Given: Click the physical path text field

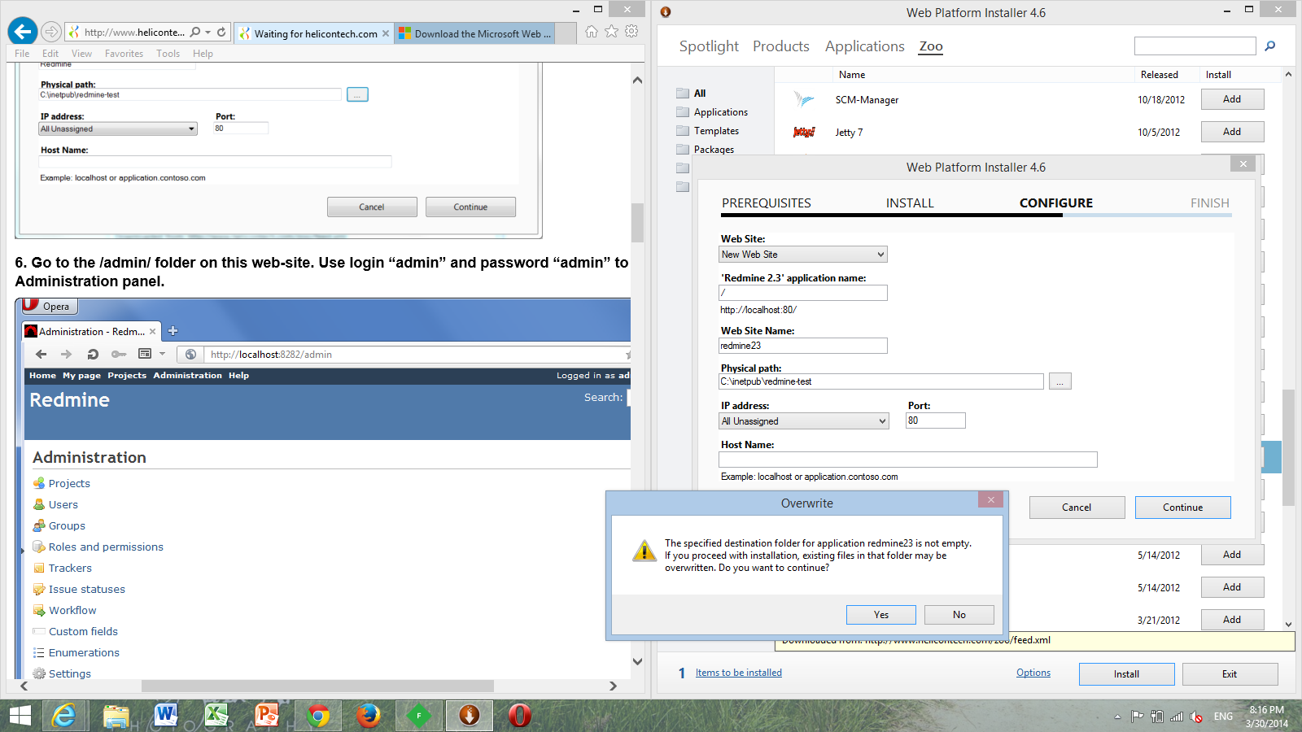Looking at the screenshot, I should click(x=881, y=381).
